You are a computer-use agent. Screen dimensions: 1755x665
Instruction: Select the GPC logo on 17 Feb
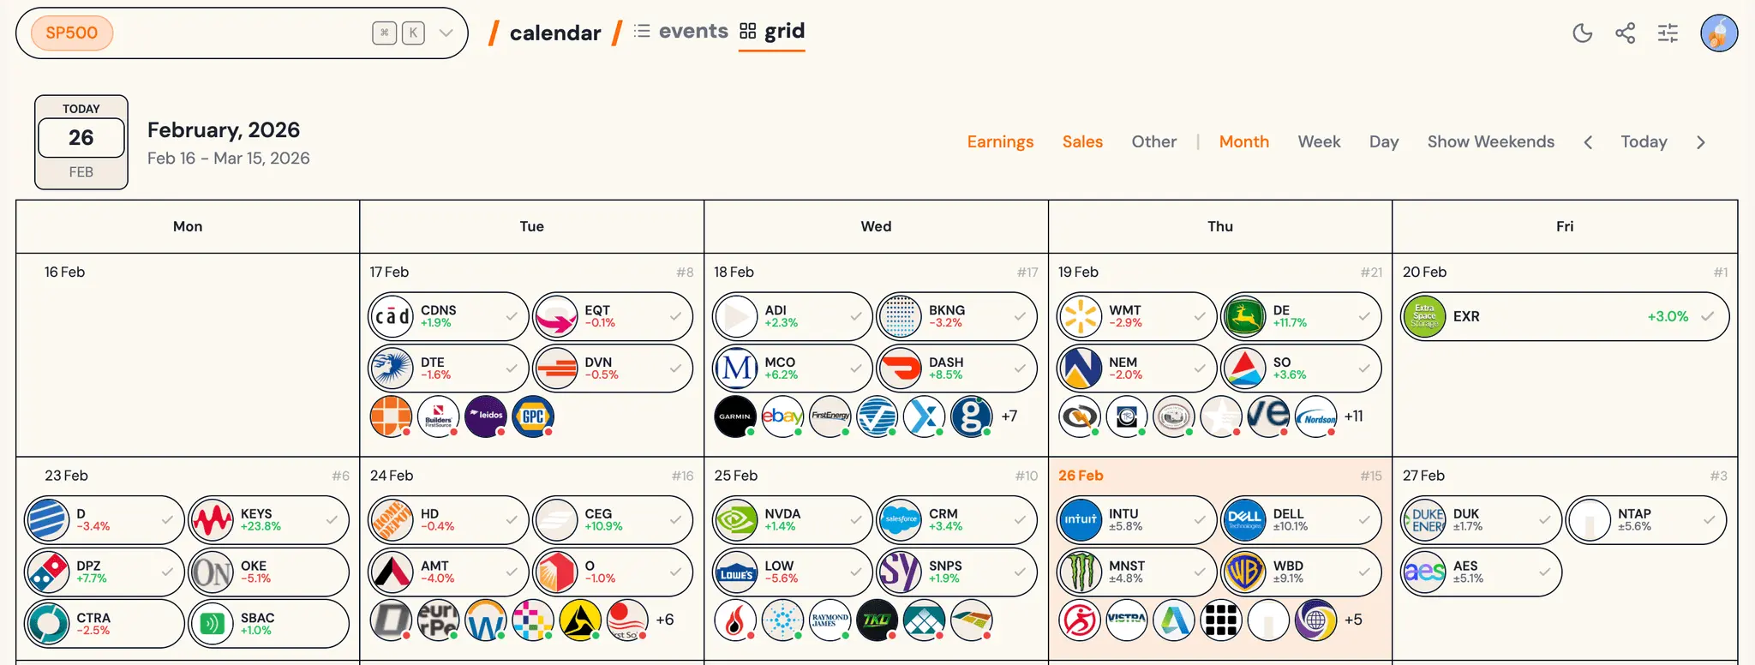[x=533, y=416]
